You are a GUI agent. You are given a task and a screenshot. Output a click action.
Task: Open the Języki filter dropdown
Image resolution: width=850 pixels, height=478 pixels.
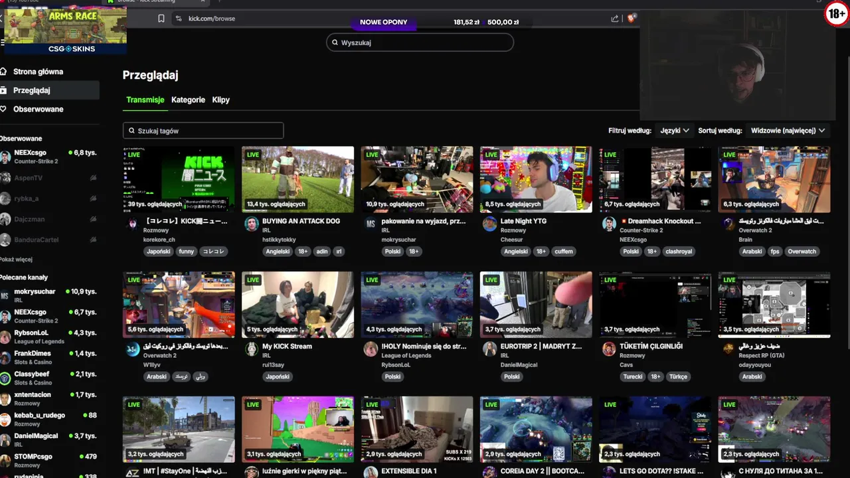[674, 131]
